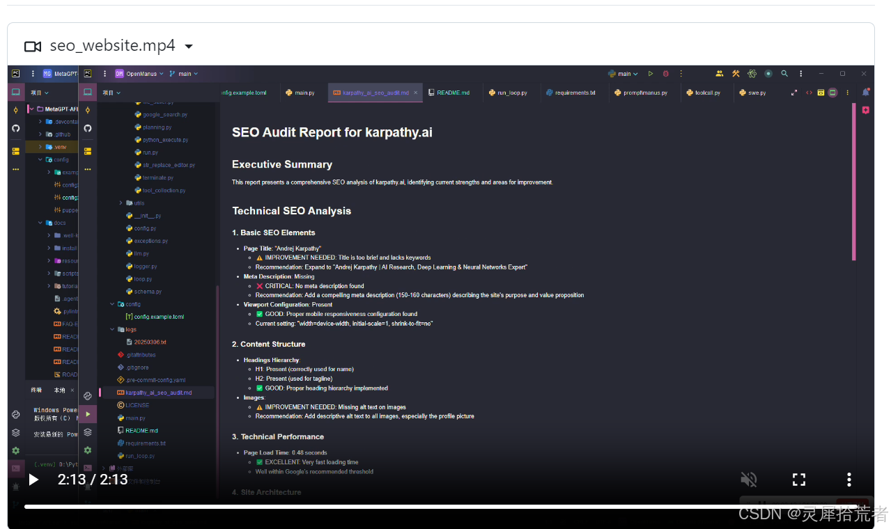891x529 pixels.
Task: Seek along the video progress bar
Action: [441, 507]
